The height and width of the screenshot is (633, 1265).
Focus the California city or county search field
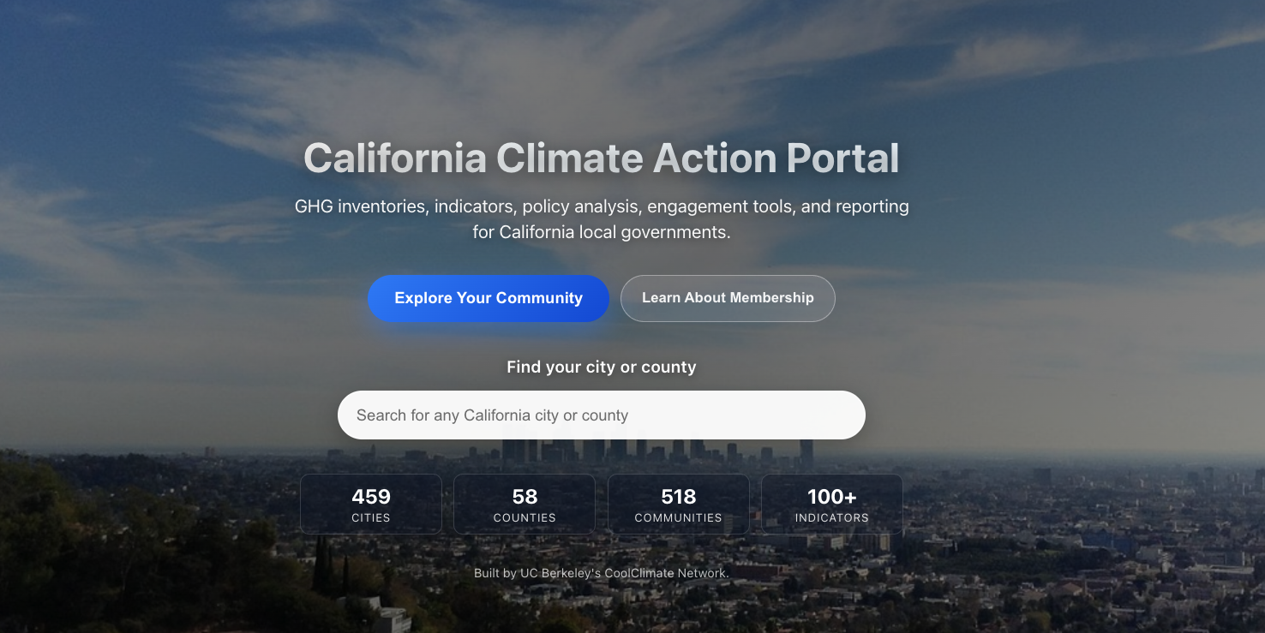pos(602,415)
